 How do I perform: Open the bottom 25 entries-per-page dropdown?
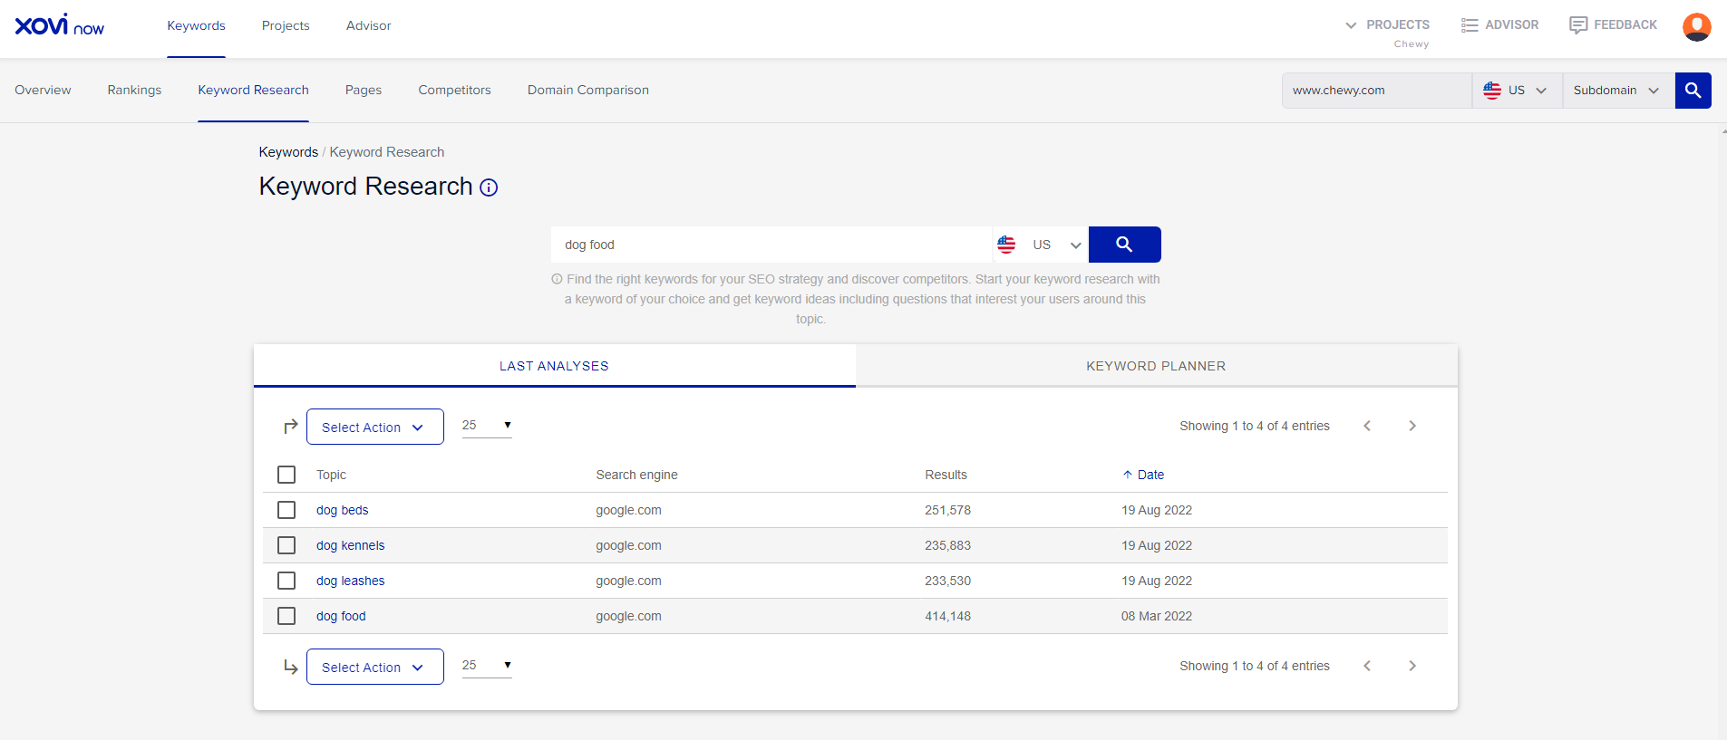coord(487,666)
